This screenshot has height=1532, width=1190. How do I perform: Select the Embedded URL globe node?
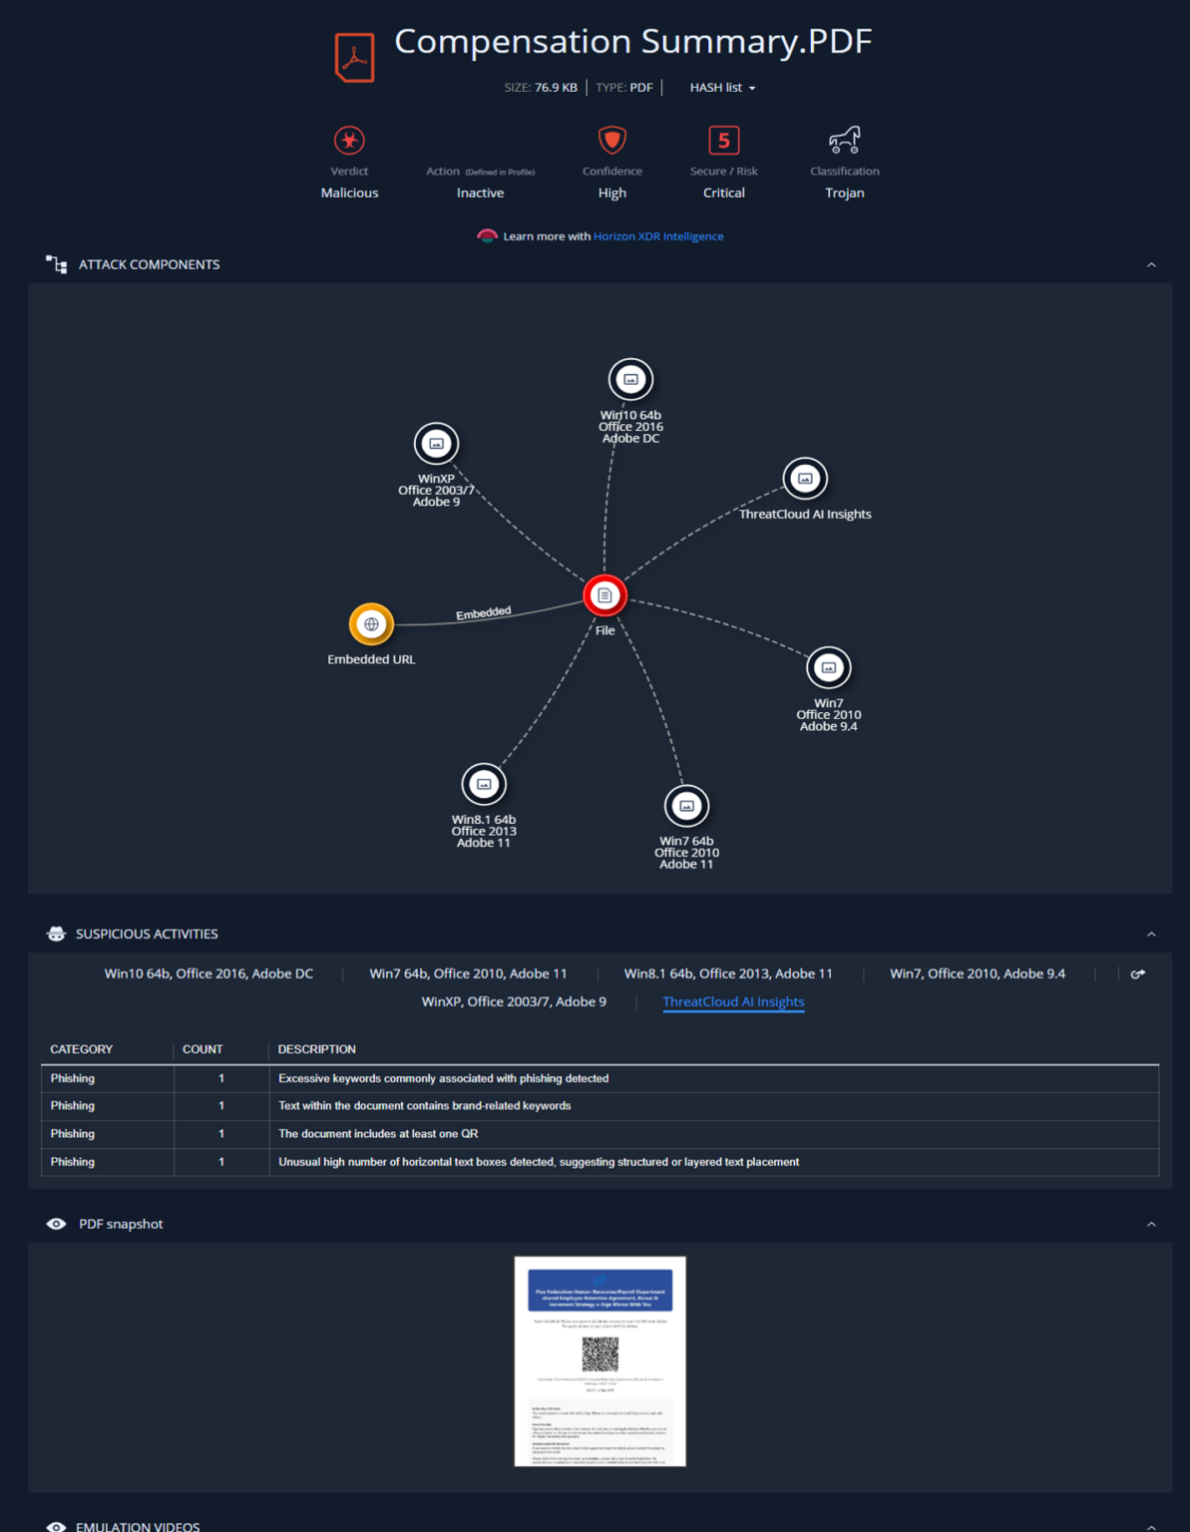pos(371,624)
